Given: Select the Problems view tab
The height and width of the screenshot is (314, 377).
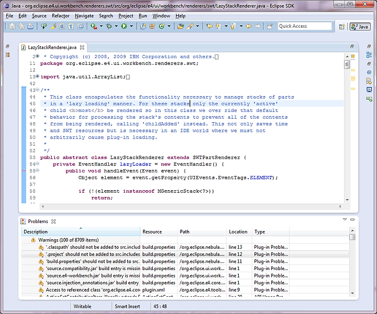Looking at the screenshot, I should click(x=38, y=222).
